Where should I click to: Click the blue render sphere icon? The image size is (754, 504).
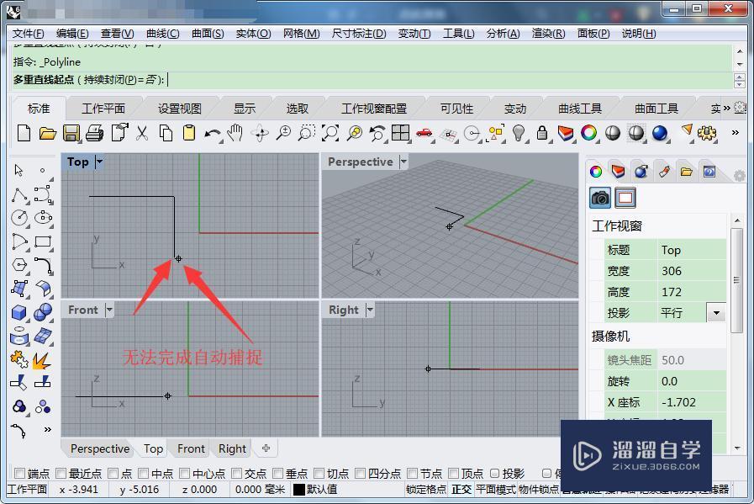660,133
